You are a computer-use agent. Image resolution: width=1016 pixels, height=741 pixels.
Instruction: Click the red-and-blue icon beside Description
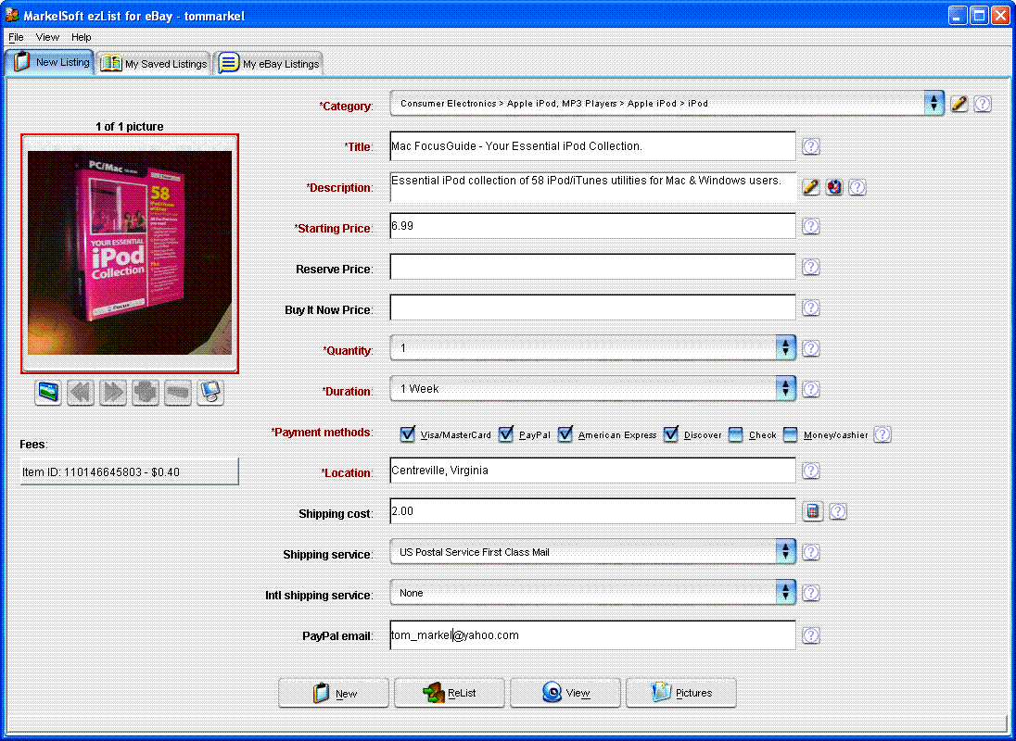[834, 187]
